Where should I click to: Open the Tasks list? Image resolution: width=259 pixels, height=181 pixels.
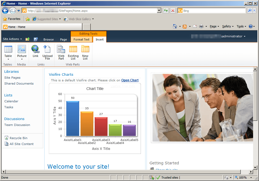(9, 107)
